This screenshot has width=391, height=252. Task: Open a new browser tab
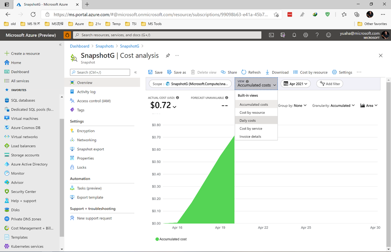[87, 4]
